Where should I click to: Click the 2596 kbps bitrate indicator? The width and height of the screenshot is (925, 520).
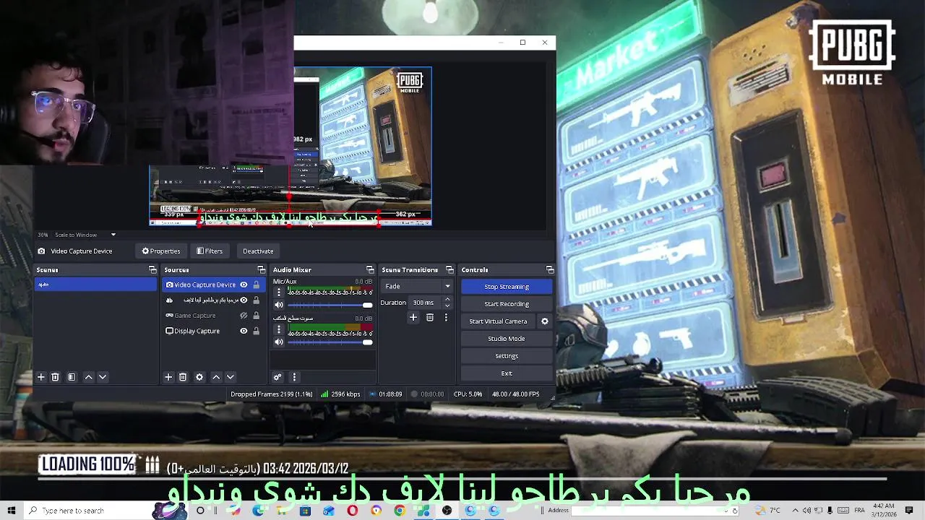point(340,394)
